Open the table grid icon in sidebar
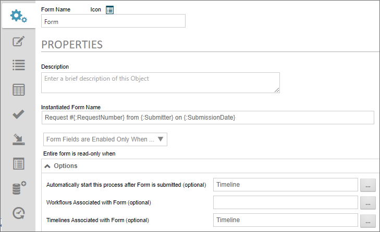This screenshot has width=380, height=232. tap(19, 89)
